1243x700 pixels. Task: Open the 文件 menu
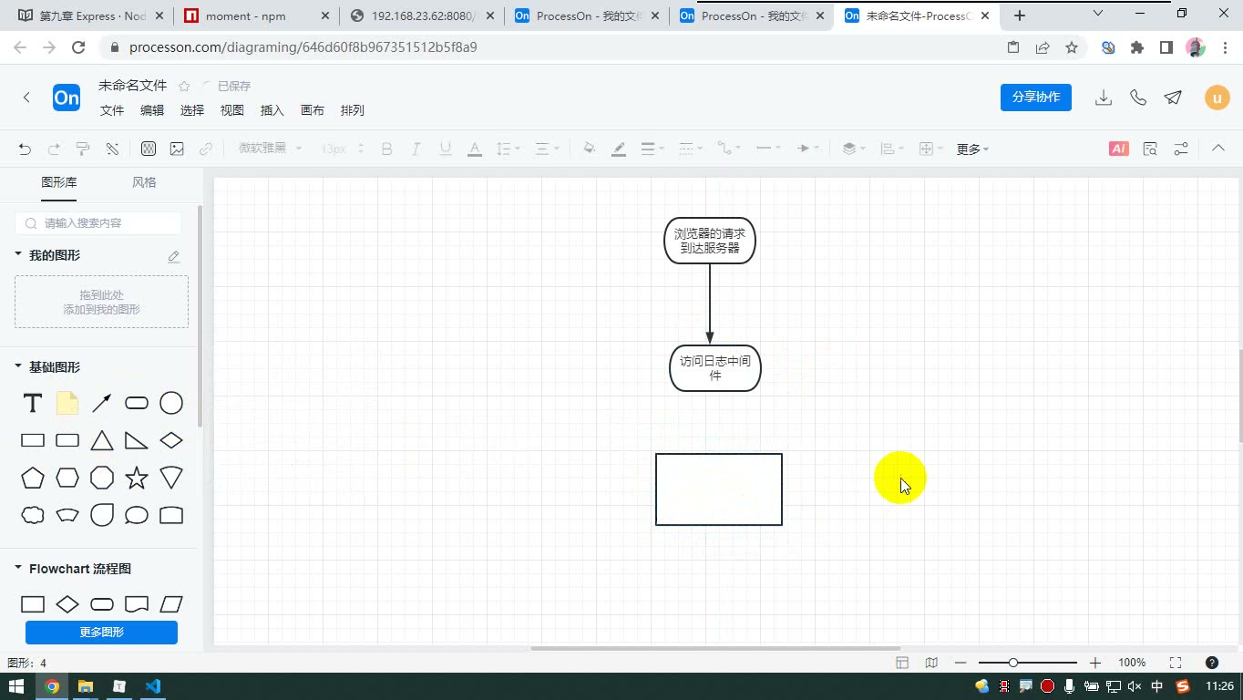pyautogui.click(x=112, y=110)
